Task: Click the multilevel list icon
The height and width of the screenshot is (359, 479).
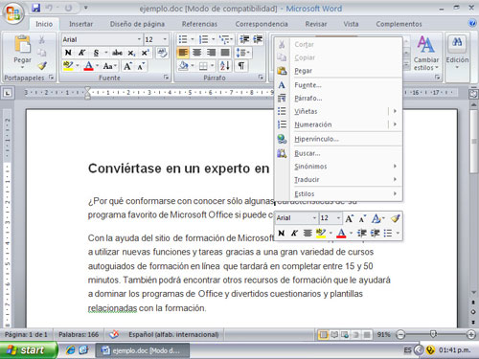Action: (224, 39)
